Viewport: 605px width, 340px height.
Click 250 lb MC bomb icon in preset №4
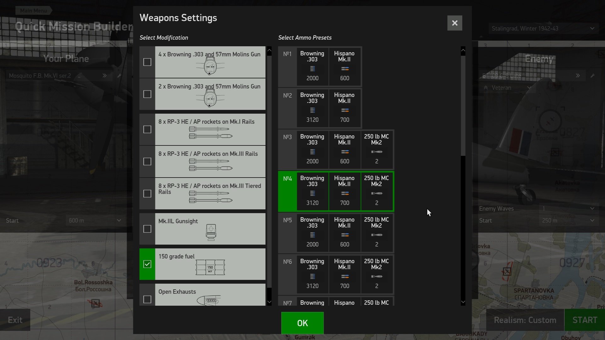[x=377, y=193]
